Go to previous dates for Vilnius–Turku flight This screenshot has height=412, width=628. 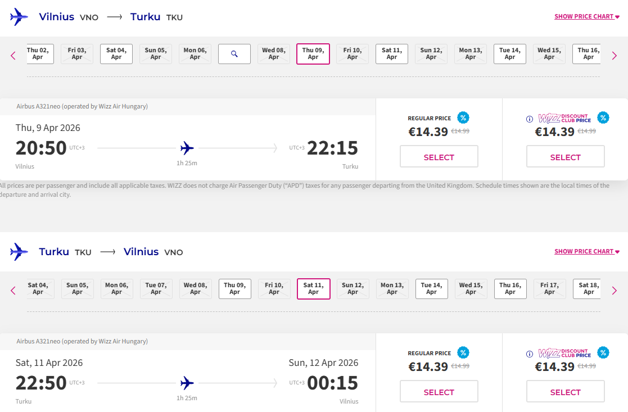(13, 55)
